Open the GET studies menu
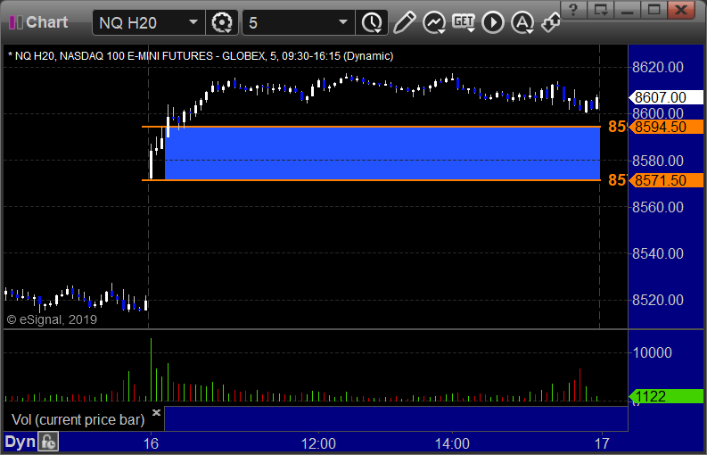Image resolution: width=707 pixels, height=455 pixels. click(464, 22)
